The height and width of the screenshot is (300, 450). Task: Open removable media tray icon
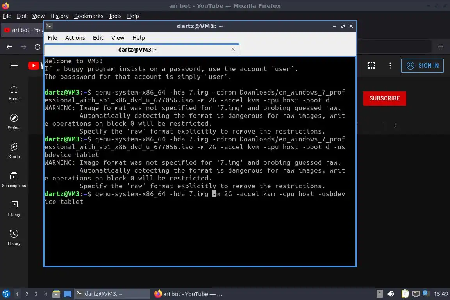coord(379,294)
